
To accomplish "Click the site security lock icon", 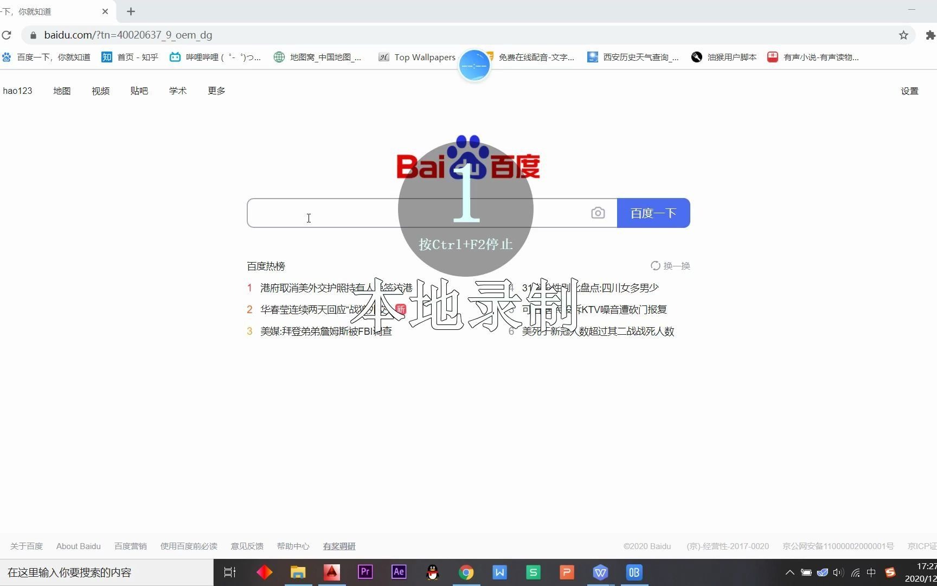I will click(33, 35).
